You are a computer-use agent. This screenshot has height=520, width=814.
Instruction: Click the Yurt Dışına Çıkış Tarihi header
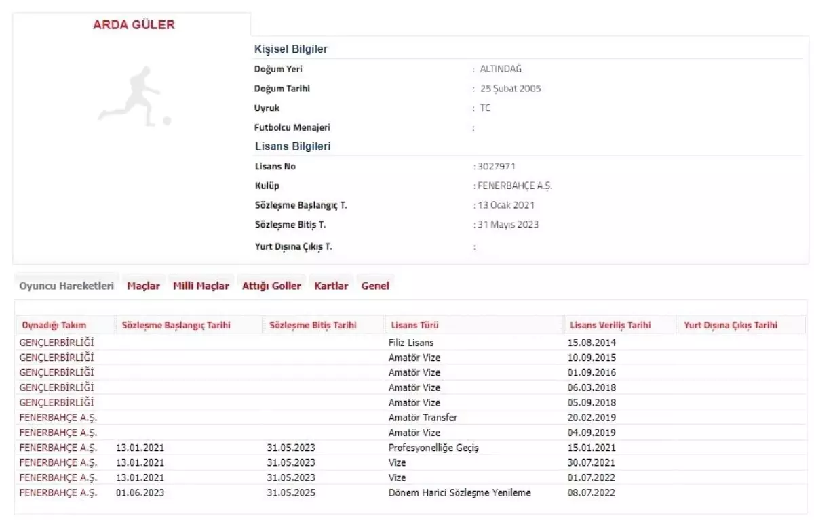(729, 325)
